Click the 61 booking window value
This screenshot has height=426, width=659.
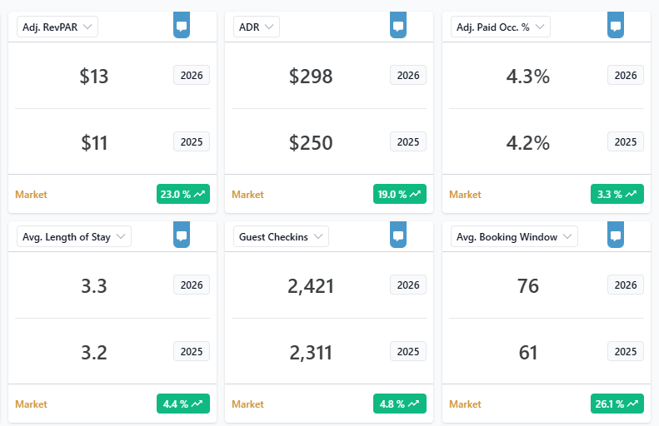[x=528, y=353]
